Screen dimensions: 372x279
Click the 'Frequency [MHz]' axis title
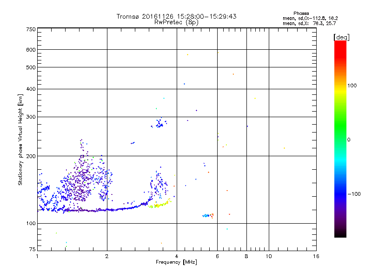click(176, 262)
